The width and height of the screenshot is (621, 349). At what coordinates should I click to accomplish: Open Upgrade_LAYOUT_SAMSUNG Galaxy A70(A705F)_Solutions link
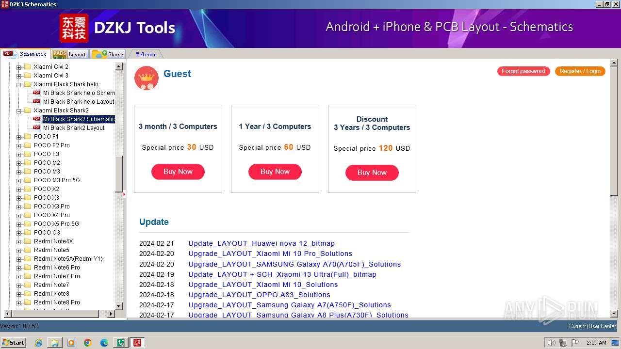click(294, 264)
